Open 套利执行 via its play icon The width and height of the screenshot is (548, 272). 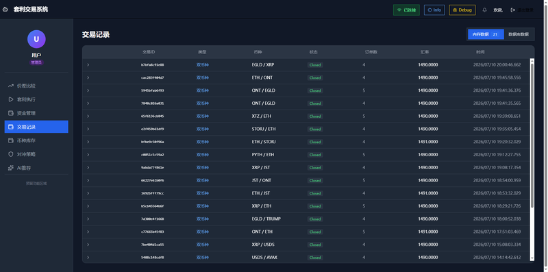[x=10, y=99]
